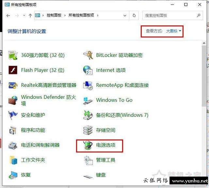The image size is (209, 188).
Task: Open the 电源选项 battery icon
Action: (x=88, y=145)
